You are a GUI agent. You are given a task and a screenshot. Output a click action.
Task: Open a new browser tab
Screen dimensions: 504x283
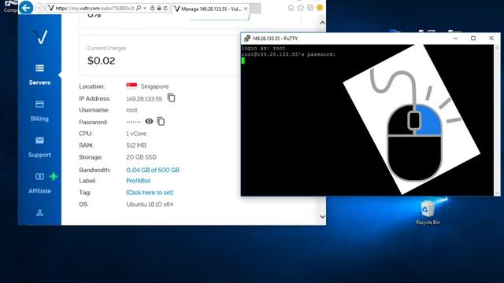pos(255,9)
